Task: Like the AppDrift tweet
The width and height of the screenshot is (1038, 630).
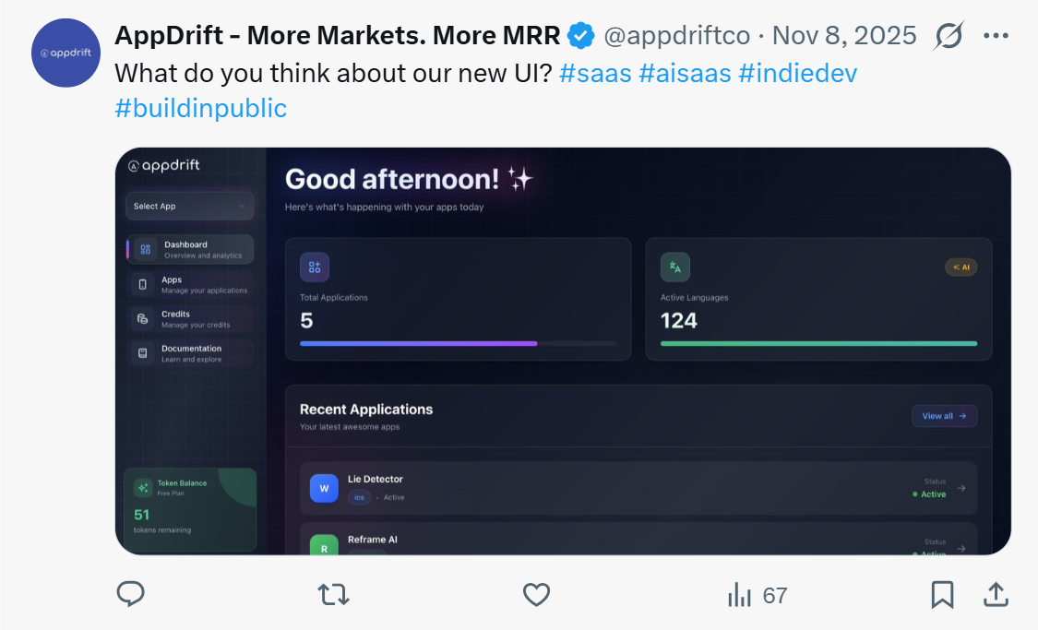Action: tap(536, 595)
